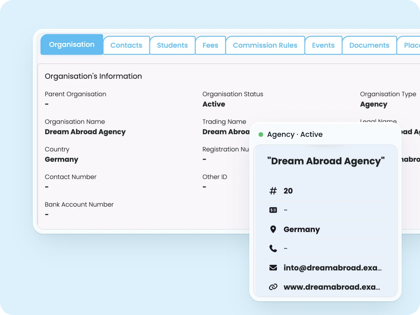The height and width of the screenshot is (315, 420).
Task: Switch to the Documents tab
Action: point(369,45)
